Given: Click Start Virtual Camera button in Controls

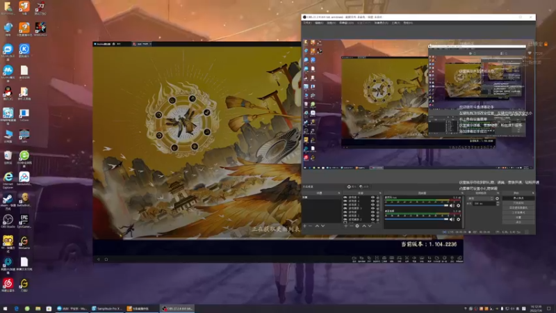Looking at the screenshot, I should (518, 207).
